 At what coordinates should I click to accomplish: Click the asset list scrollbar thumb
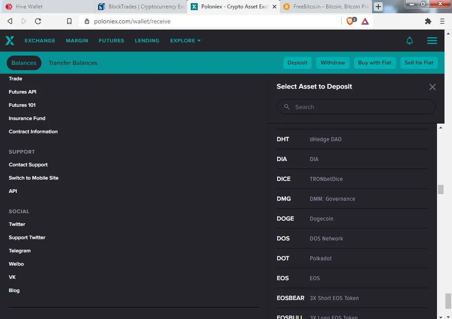click(x=441, y=190)
